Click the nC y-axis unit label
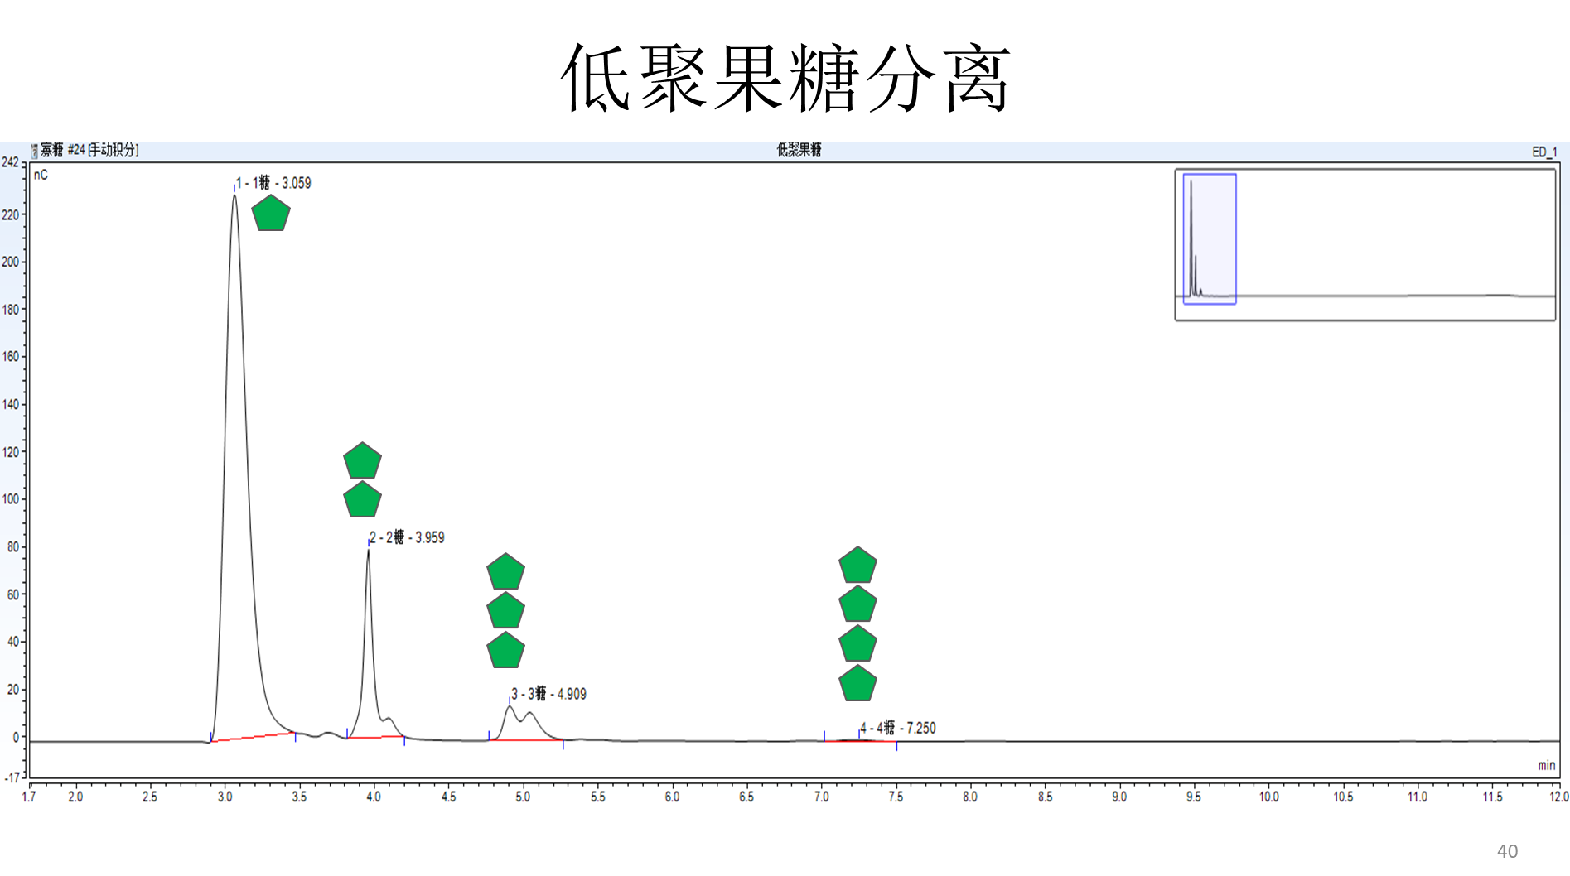Screen dimensions: 1570x876 (x=41, y=175)
